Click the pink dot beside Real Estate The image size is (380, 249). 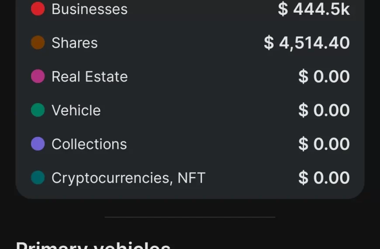[38, 76]
